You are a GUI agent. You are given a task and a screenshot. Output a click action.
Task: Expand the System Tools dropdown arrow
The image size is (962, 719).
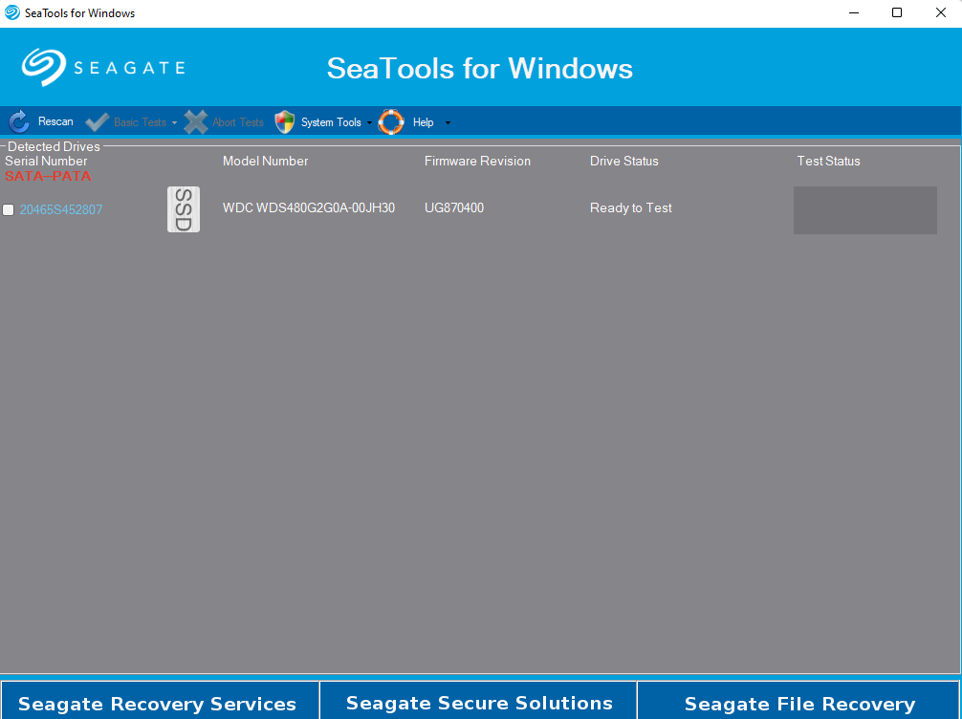369,122
